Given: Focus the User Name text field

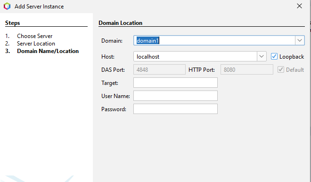Looking at the screenshot, I should (x=175, y=96).
